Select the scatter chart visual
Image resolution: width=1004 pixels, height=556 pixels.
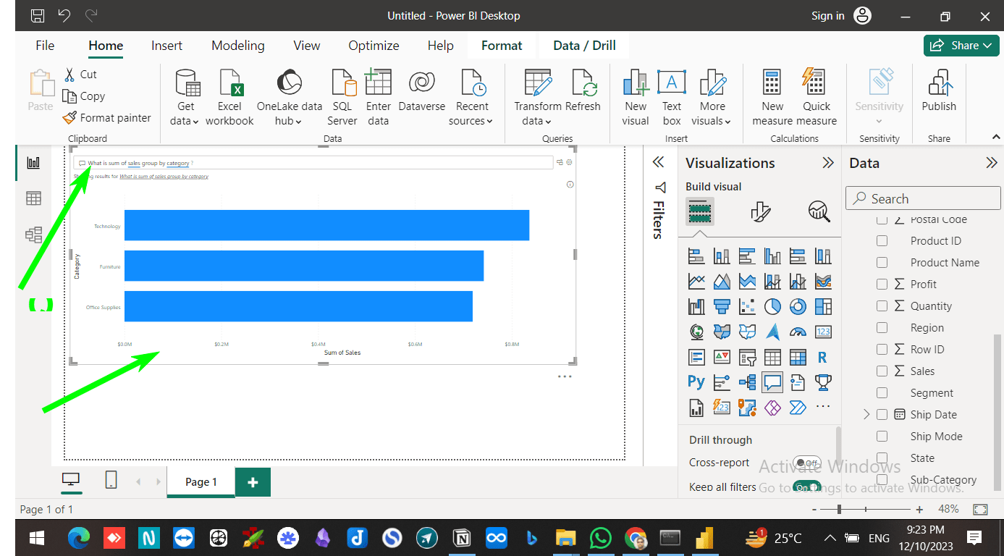point(747,306)
